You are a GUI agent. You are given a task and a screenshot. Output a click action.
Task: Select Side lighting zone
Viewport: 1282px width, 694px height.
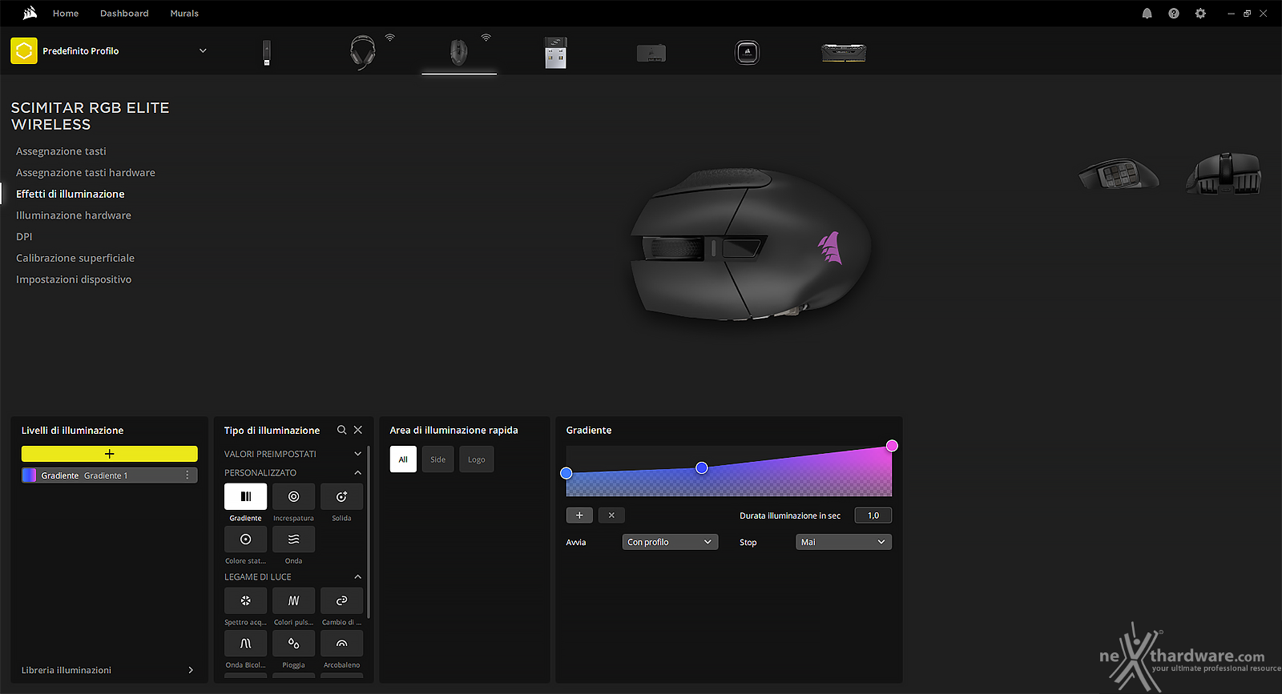[437, 459]
